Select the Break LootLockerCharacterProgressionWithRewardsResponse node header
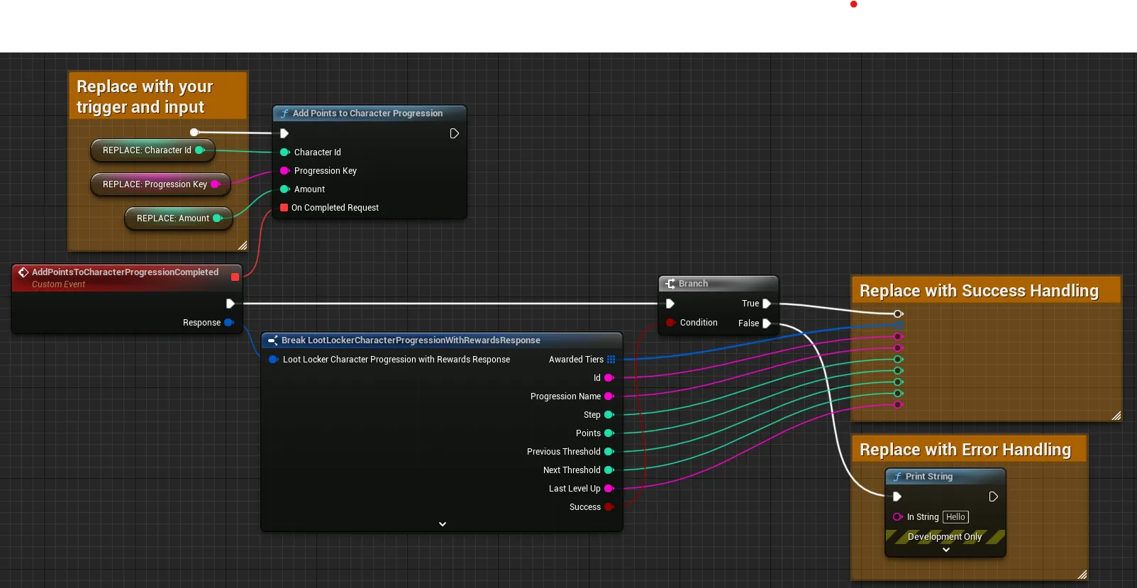Image resolution: width=1137 pixels, height=588 pixels. click(442, 340)
